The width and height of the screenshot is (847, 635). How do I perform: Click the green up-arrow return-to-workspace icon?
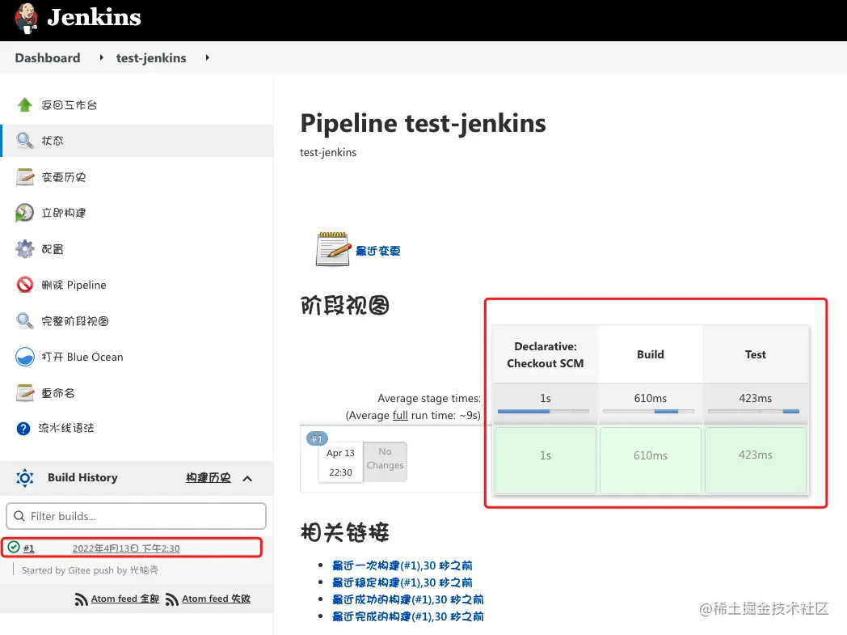click(x=25, y=105)
